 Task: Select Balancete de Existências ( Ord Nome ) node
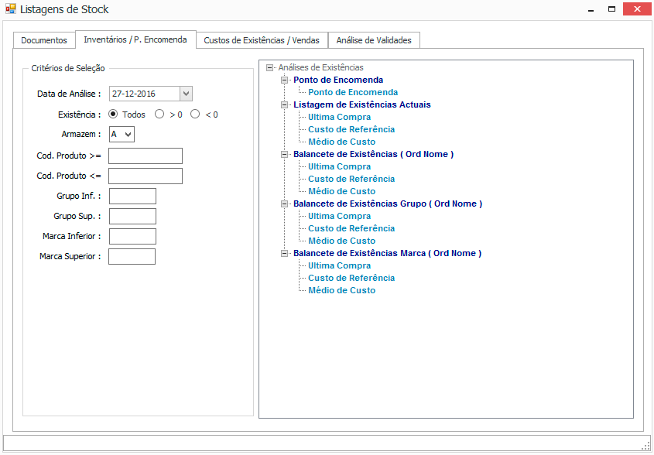coord(373,154)
